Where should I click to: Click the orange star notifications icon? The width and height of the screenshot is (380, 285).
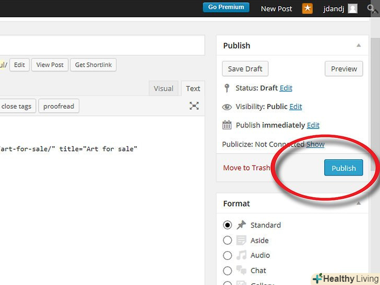(x=307, y=8)
